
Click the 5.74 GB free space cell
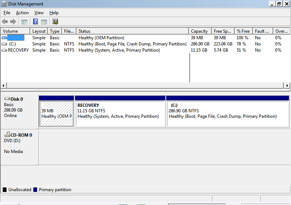pos(221,50)
